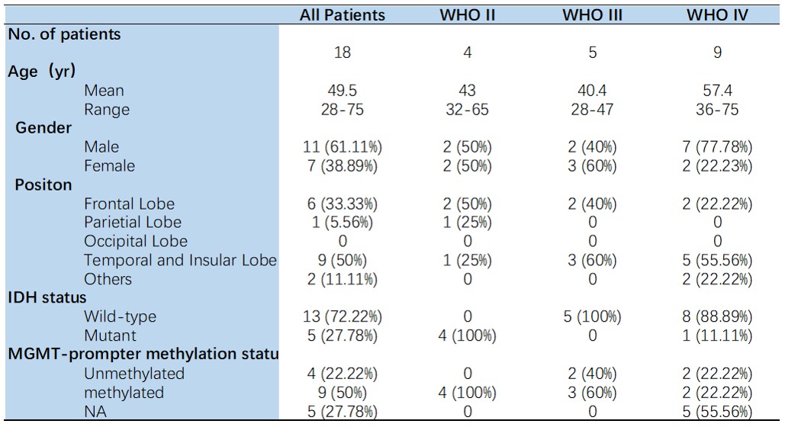Select the "WHO II" column header
Image resolution: width=785 pixels, height=427 pixels.
pyautogui.click(x=468, y=14)
